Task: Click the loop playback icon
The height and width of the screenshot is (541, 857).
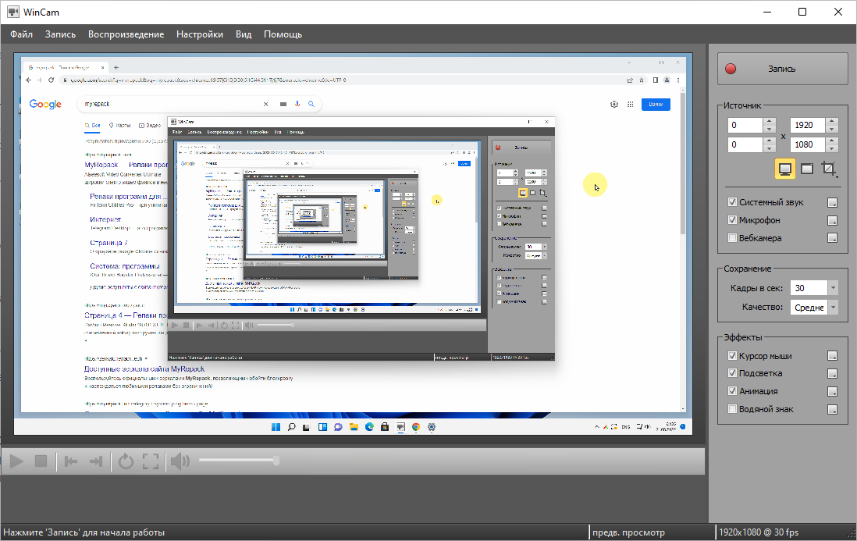Action: (126, 461)
